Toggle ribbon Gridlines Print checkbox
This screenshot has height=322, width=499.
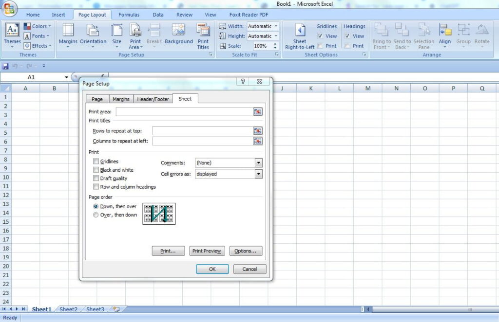pos(320,46)
